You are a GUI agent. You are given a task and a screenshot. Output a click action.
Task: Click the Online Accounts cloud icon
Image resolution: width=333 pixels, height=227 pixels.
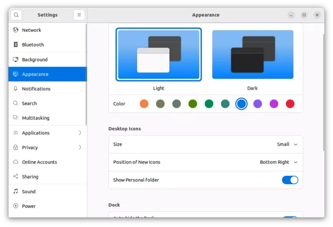(x=16, y=162)
